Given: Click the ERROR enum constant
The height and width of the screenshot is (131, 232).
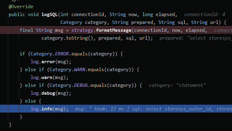Looking at the screenshot, I should click(62, 54).
